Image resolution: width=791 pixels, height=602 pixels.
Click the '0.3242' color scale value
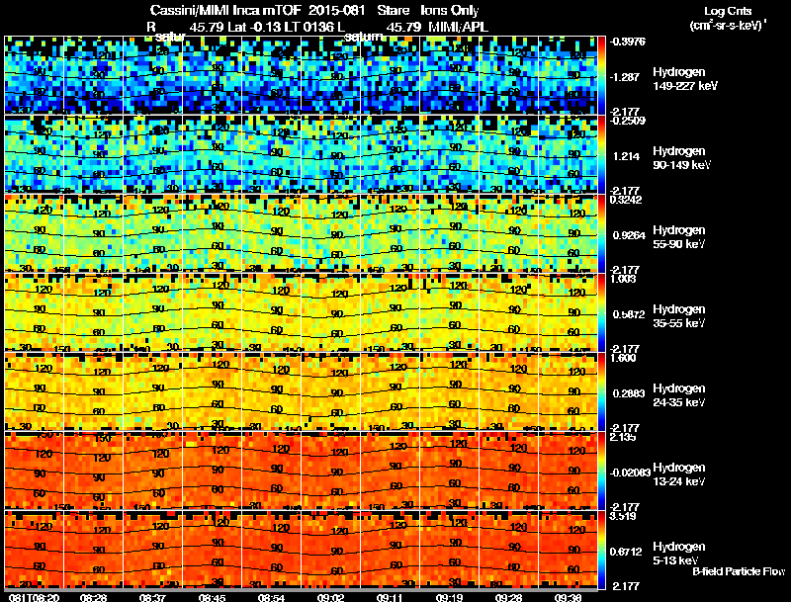point(626,200)
